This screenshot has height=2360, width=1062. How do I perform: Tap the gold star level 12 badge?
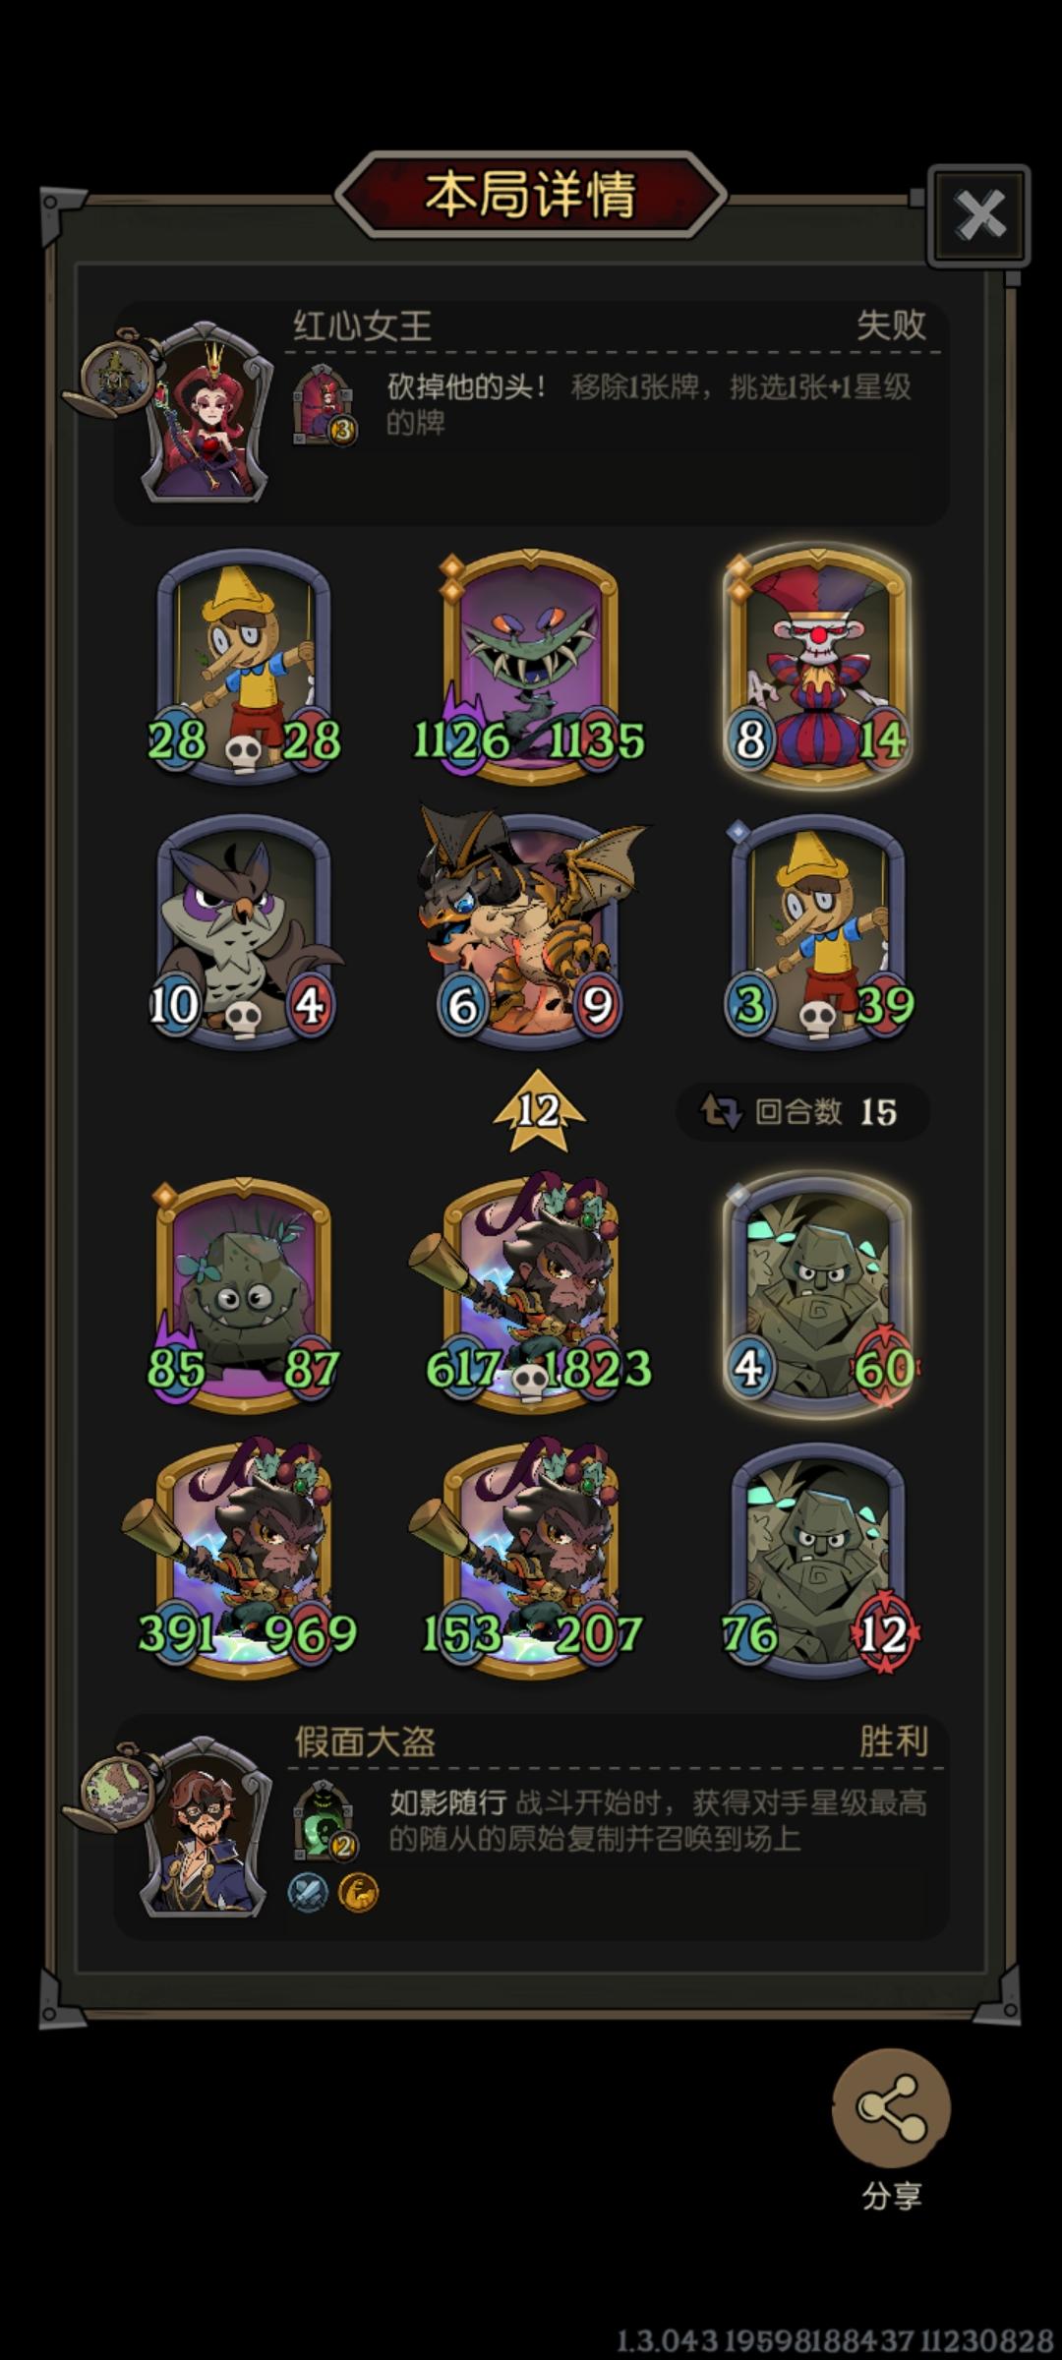[x=538, y=1110]
